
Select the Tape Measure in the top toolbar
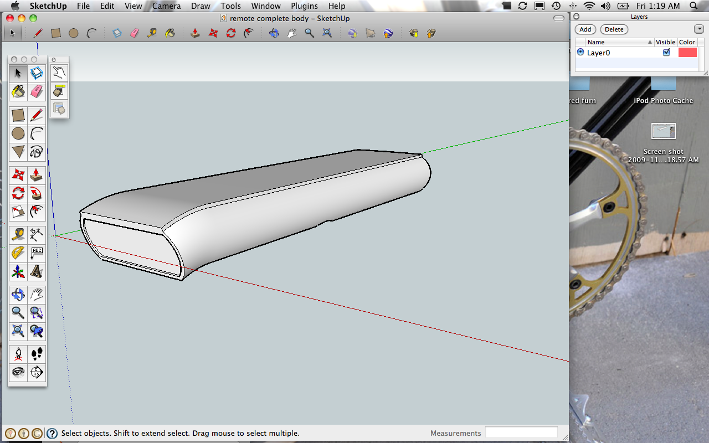pyautogui.click(x=152, y=33)
